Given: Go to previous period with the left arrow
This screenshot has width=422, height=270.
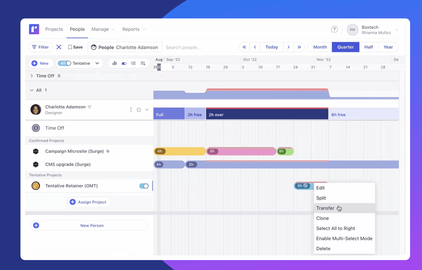Looking at the screenshot, I should click(255, 47).
